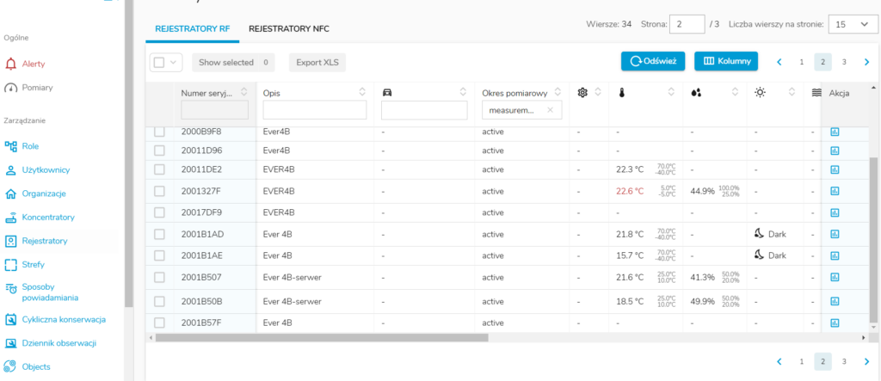Select checkbox for row 20011D96

[159, 151]
